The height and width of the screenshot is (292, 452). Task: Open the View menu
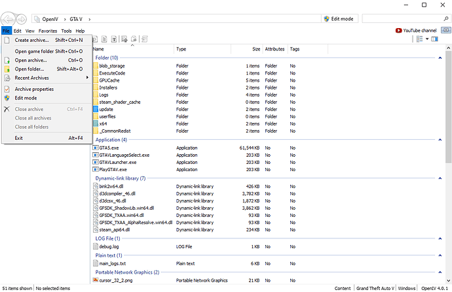click(29, 31)
